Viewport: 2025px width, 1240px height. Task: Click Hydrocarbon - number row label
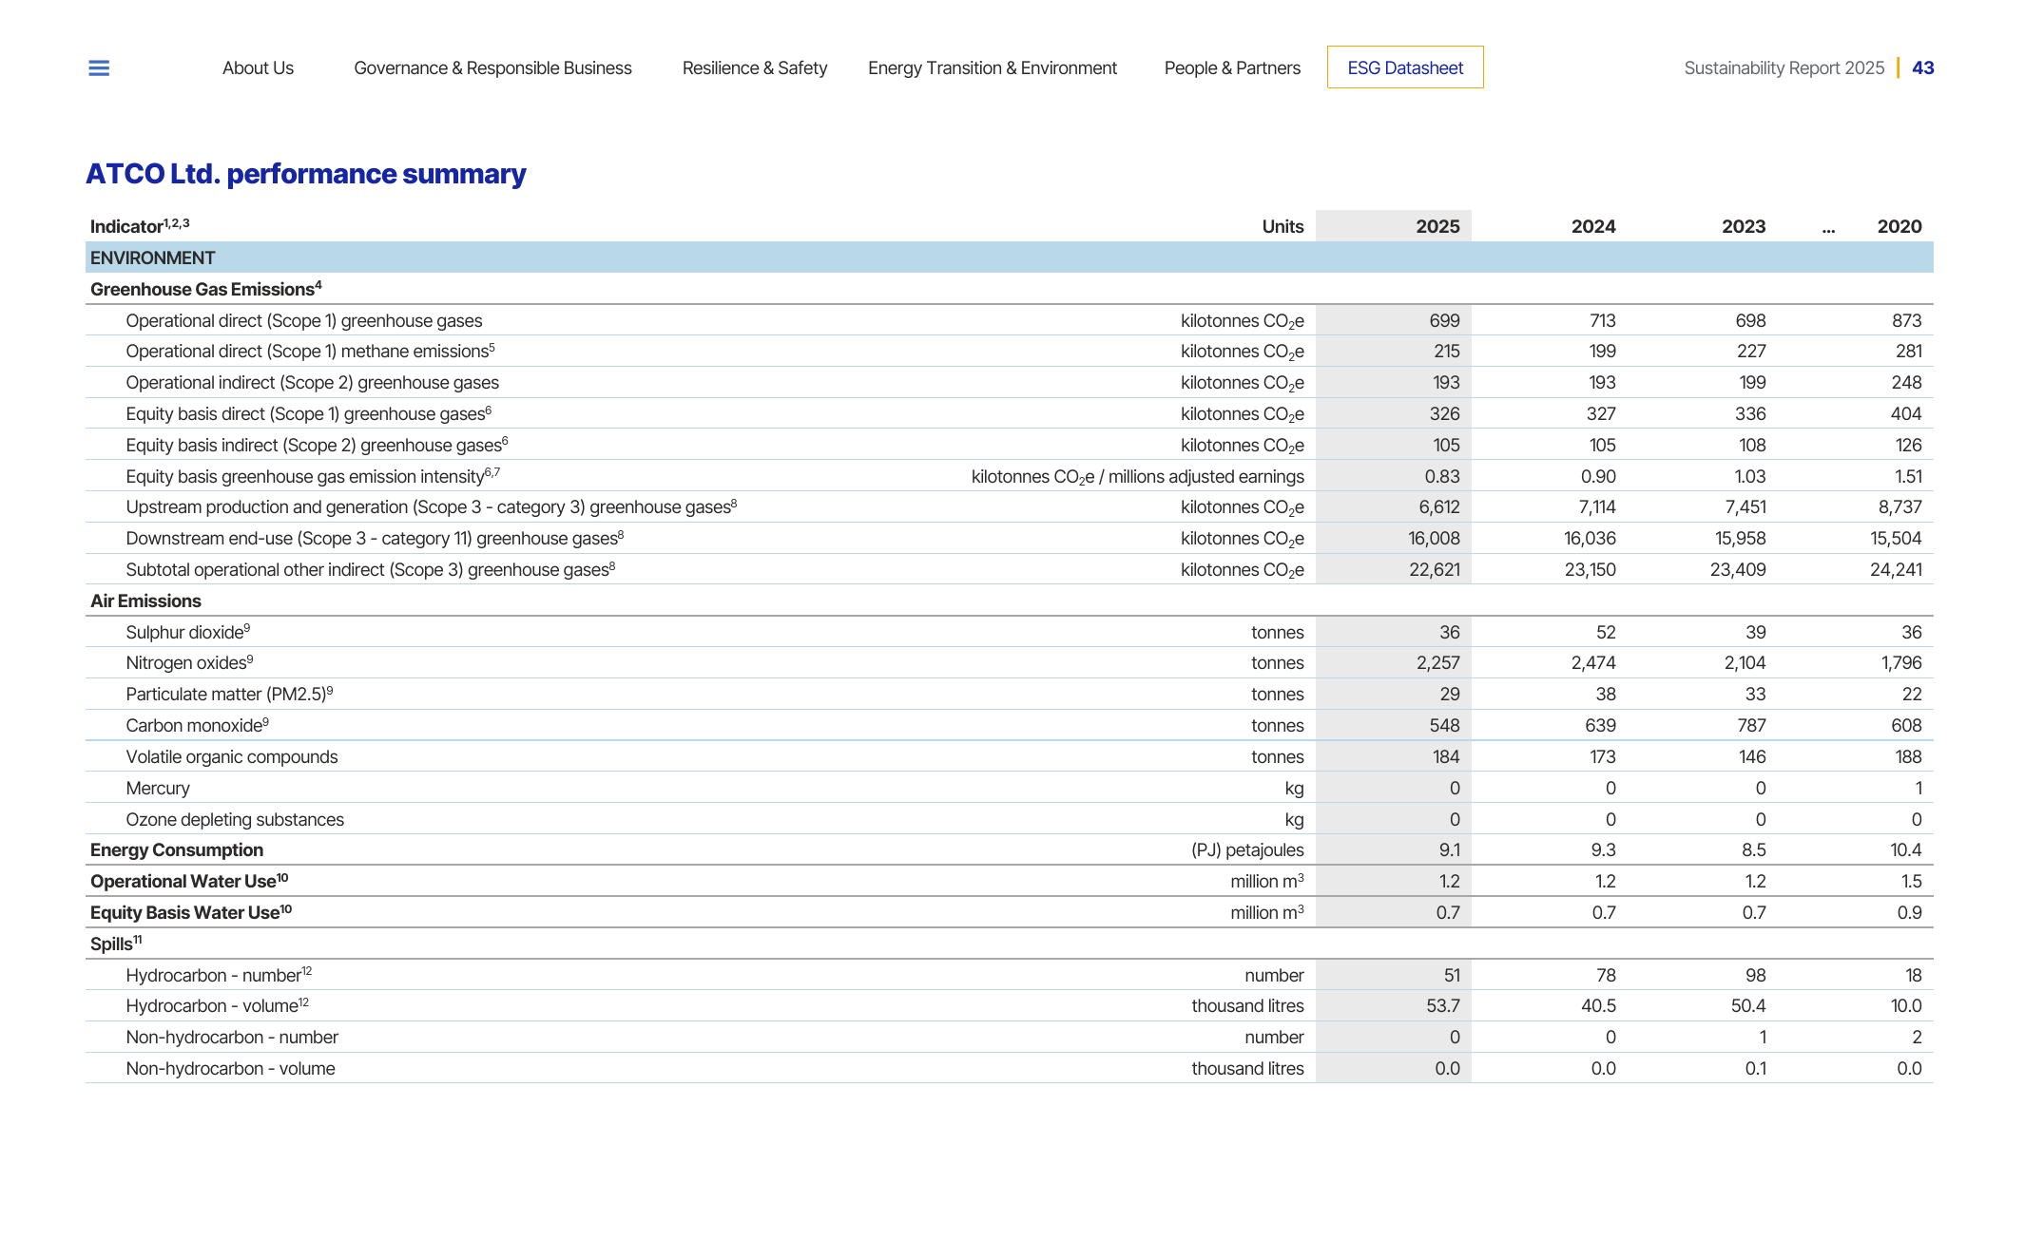point(219,976)
